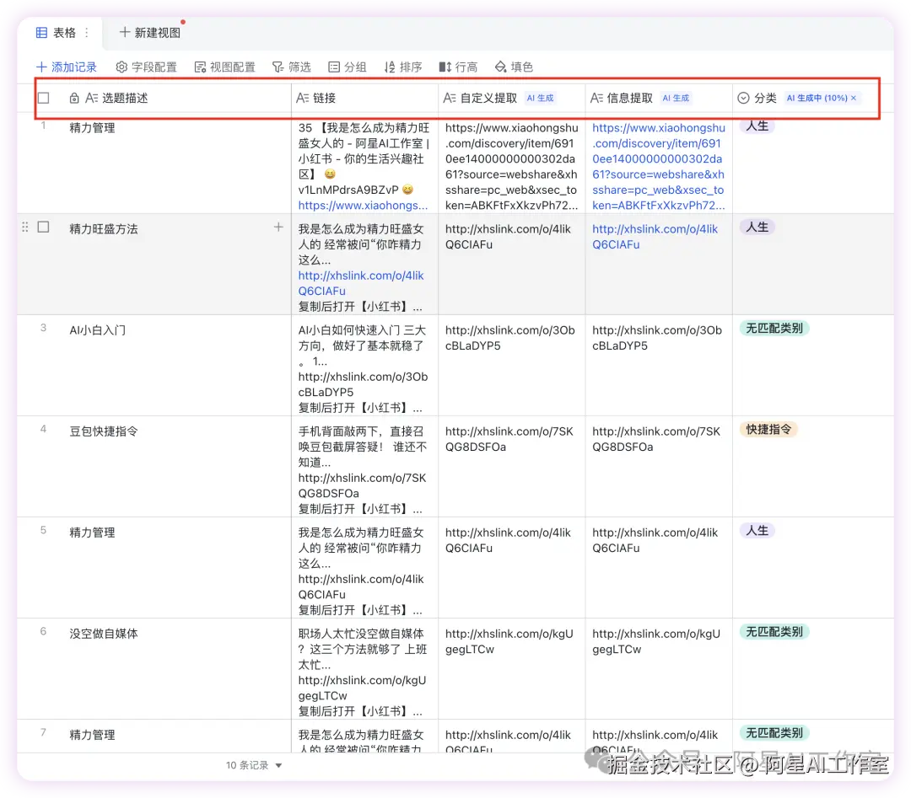
Task: Open xhslink 4likQ6CIAFu link in row 2 链接 cell
Action: (x=361, y=283)
